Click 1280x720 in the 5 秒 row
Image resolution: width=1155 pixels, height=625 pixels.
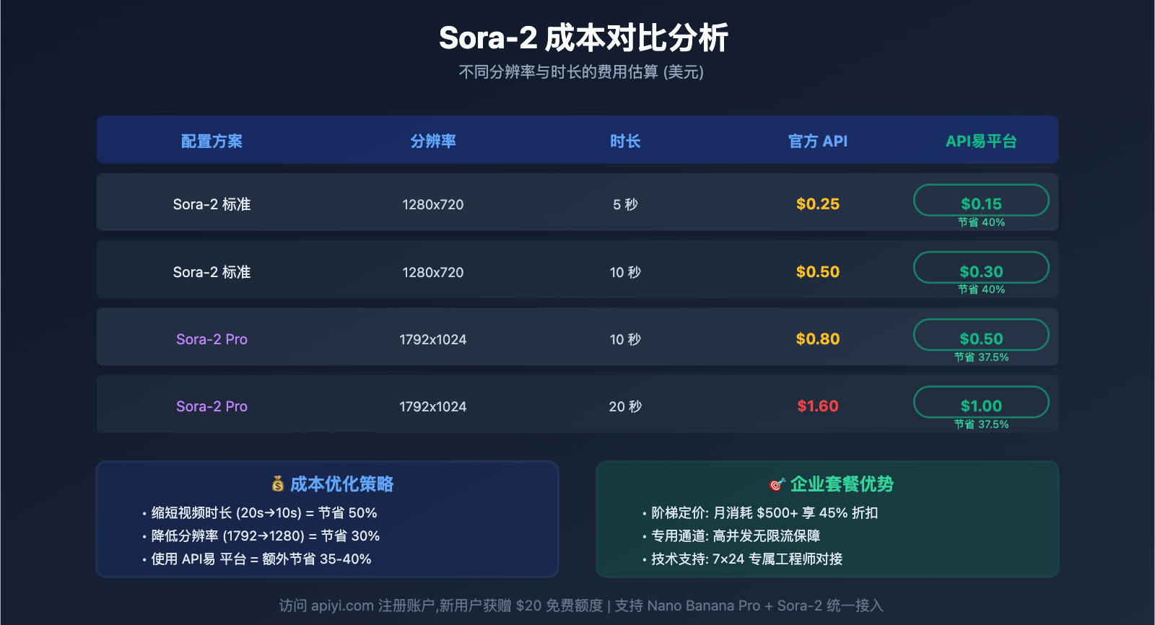(433, 204)
